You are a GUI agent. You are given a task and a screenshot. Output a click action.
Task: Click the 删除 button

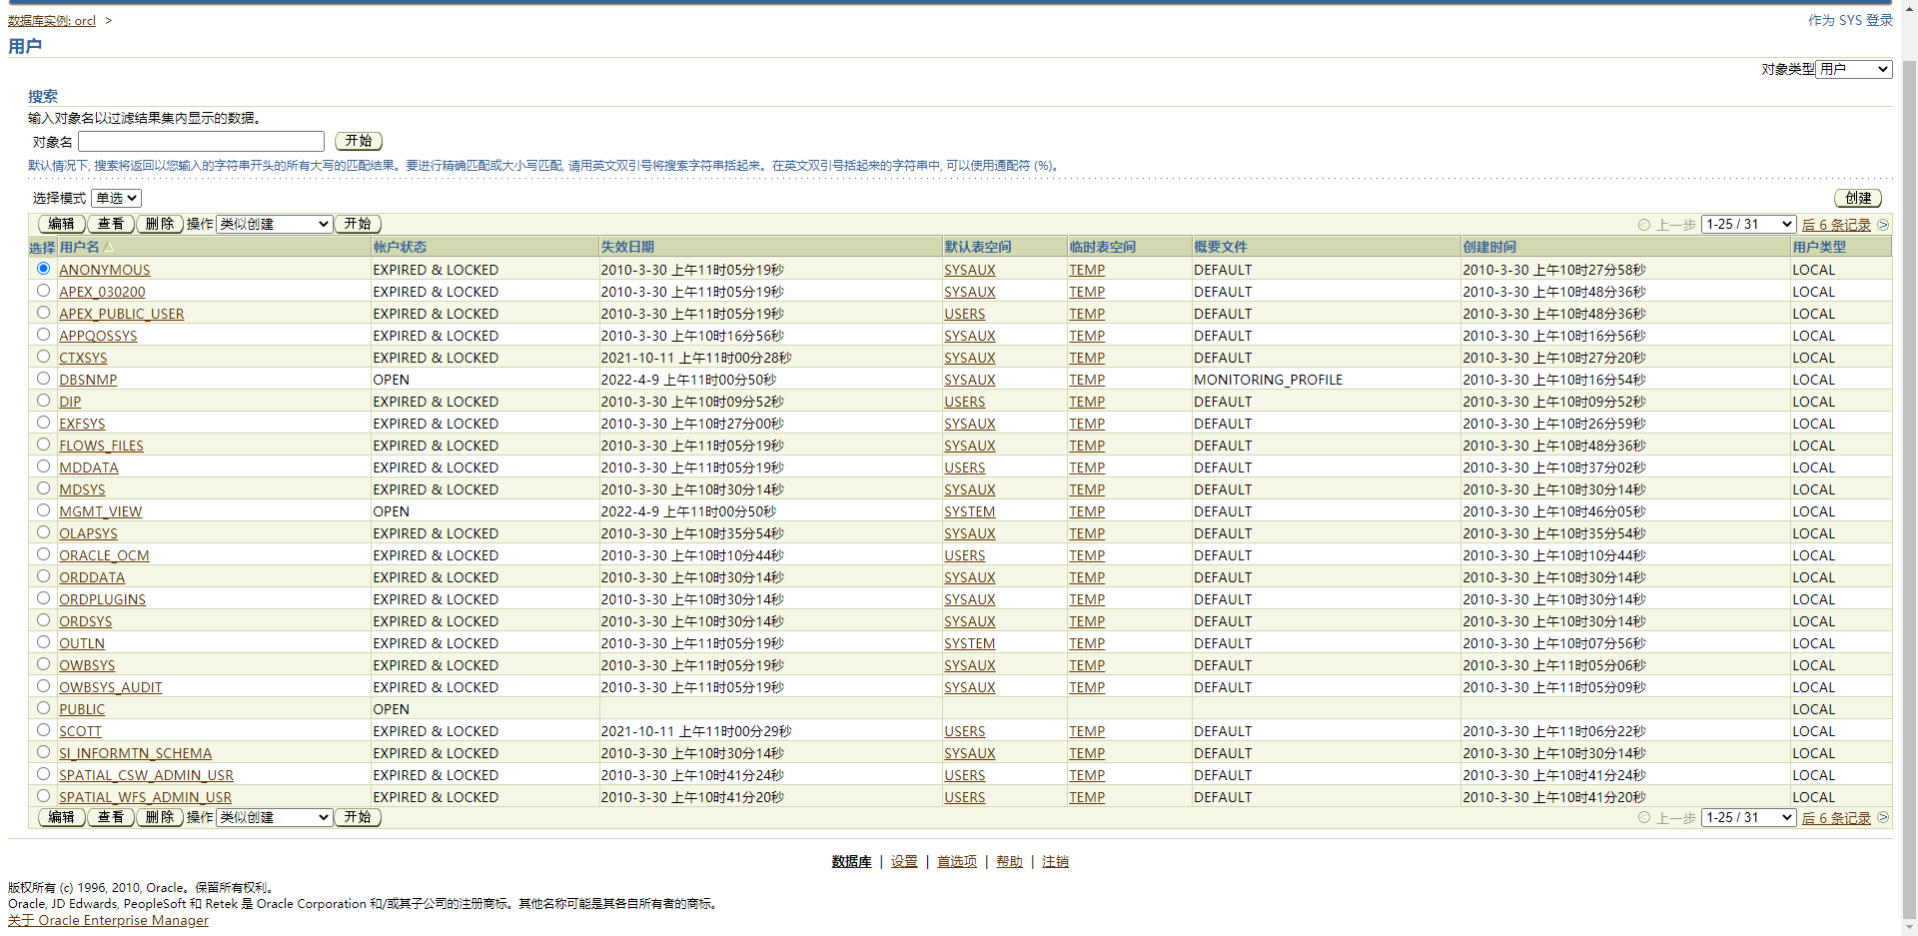(159, 224)
